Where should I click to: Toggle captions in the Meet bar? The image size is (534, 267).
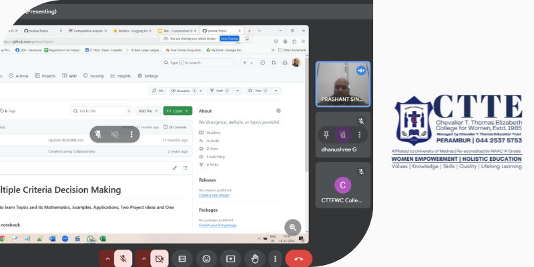tap(182, 259)
